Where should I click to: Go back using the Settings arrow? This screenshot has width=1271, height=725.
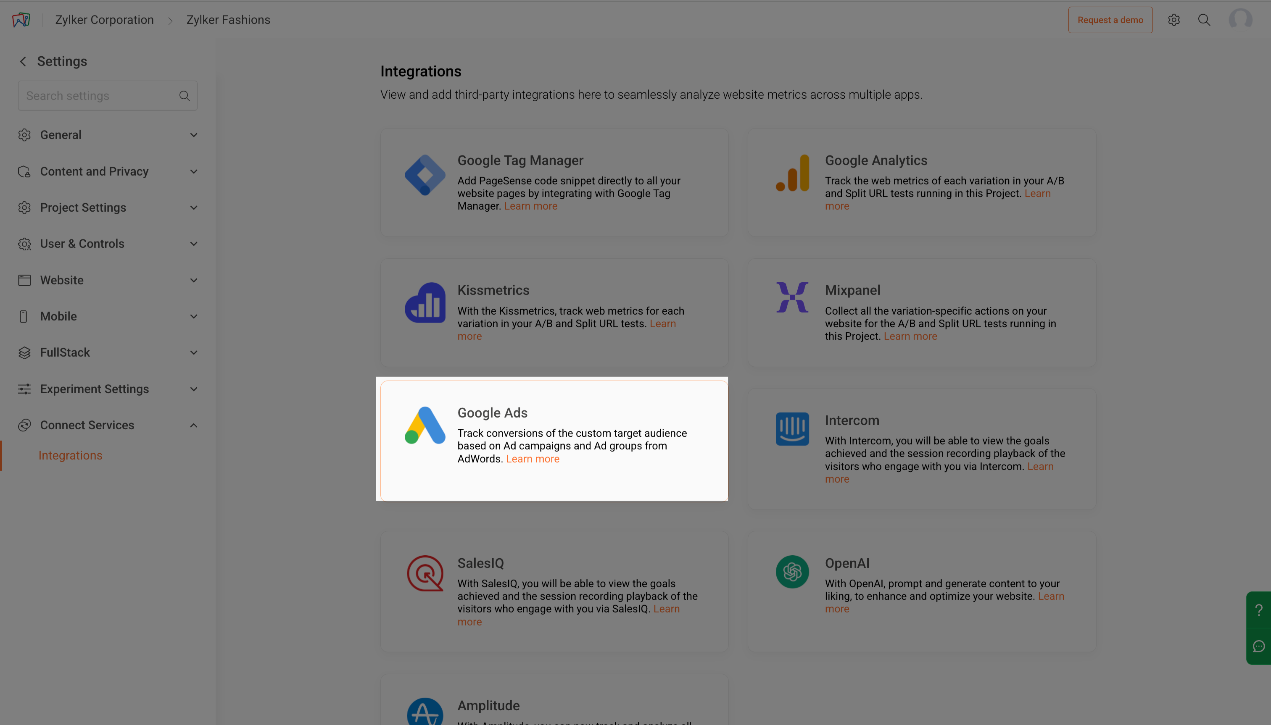tap(23, 61)
